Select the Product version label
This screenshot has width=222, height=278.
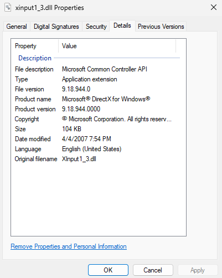pos(35,109)
